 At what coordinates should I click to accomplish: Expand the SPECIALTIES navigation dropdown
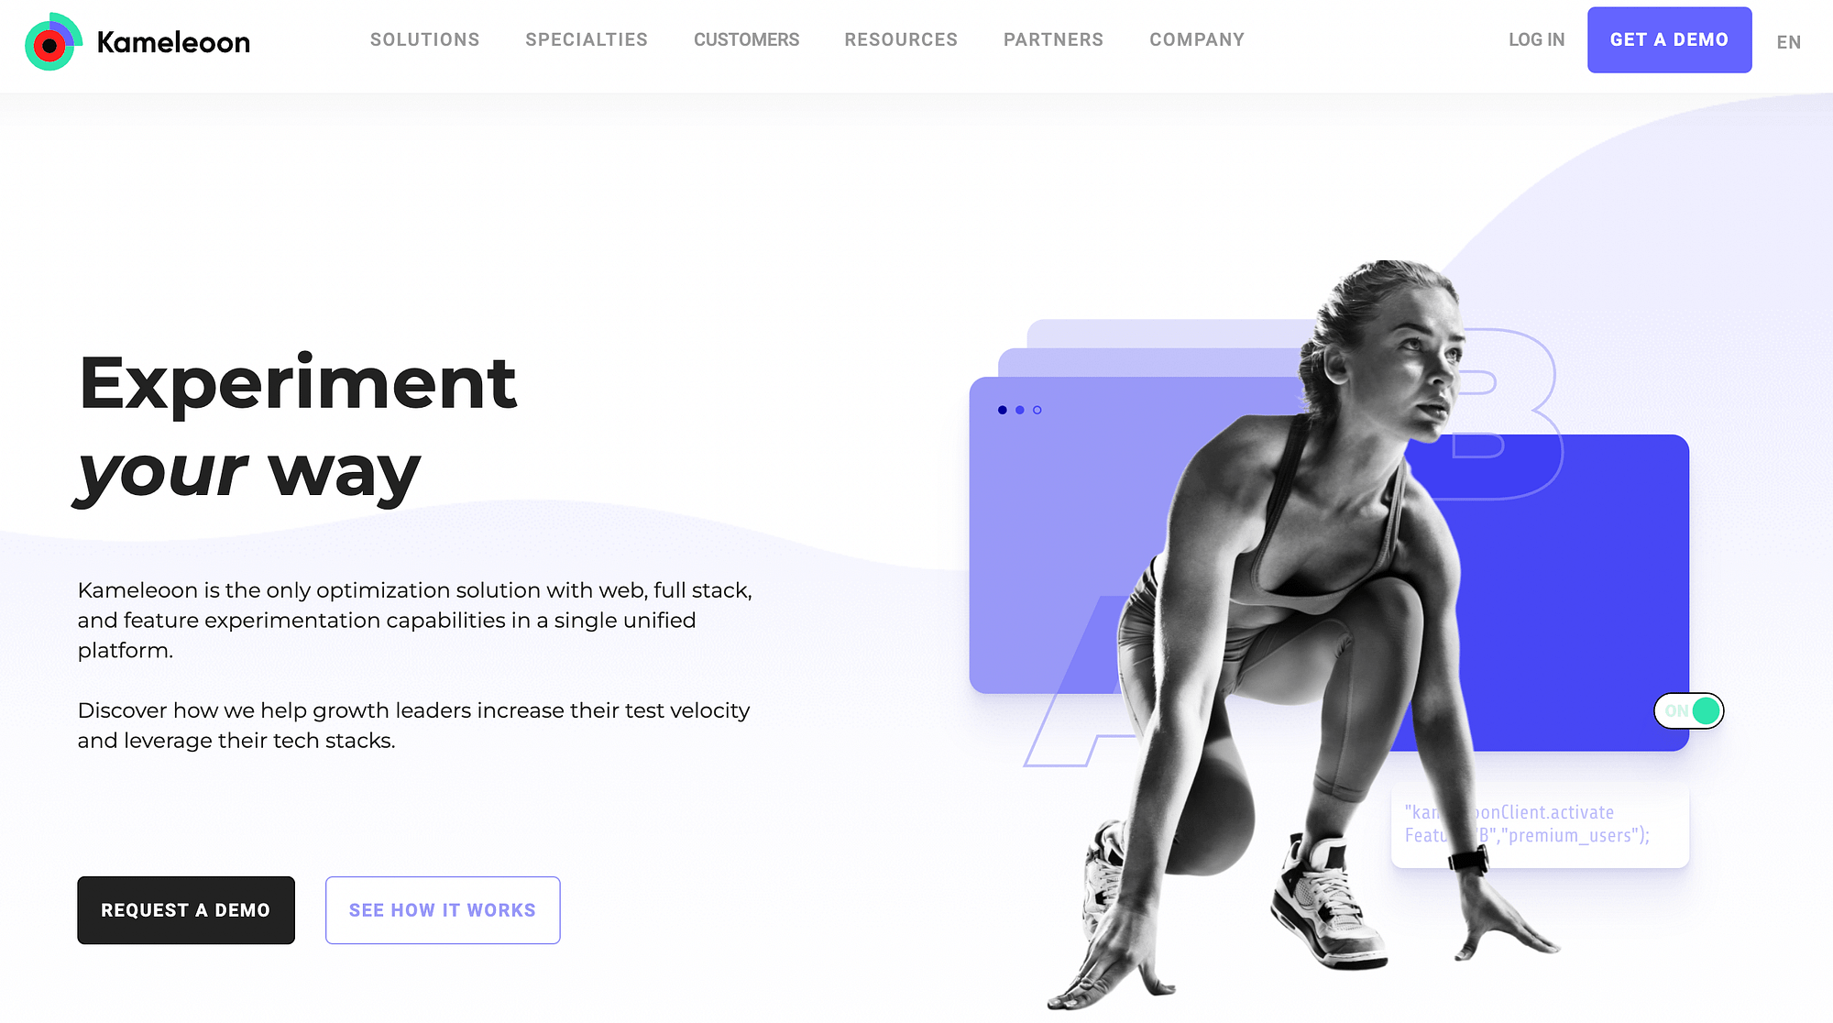coord(586,39)
